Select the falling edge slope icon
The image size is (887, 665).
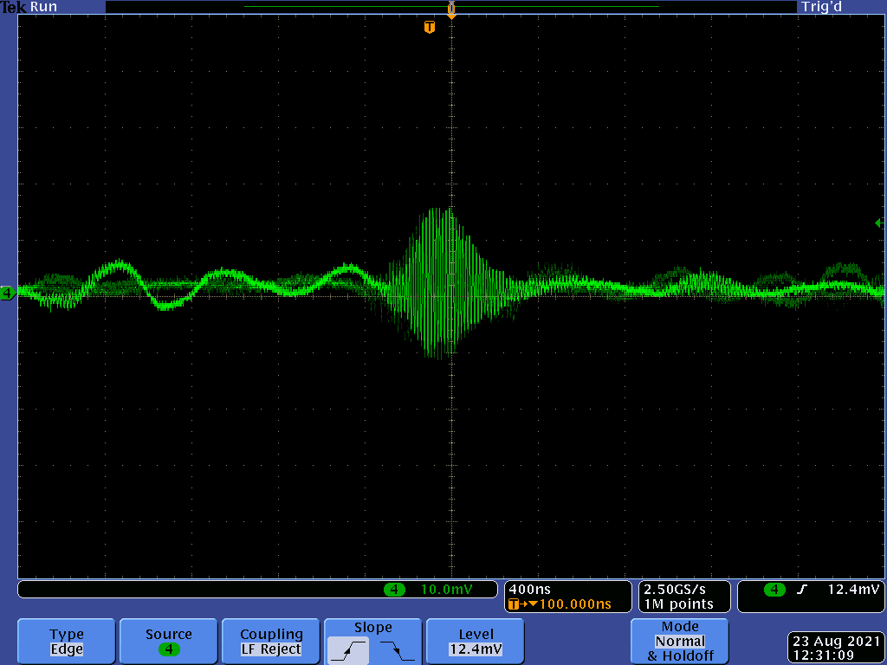(x=396, y=649)
